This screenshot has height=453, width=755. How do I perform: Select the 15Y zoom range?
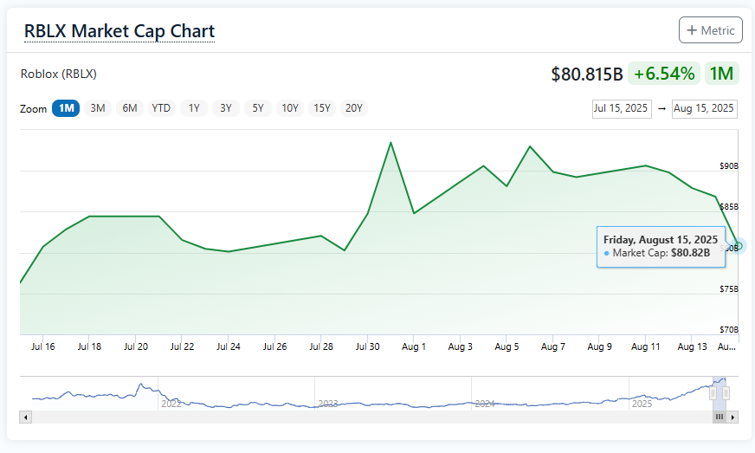pyautogui.click(x=321, y=108)
